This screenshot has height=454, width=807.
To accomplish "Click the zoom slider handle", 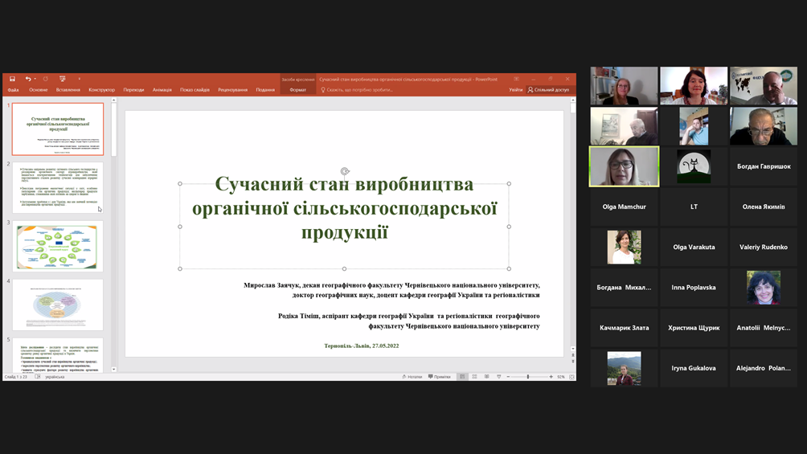I will pyautogui.click(x=527, y=377).
